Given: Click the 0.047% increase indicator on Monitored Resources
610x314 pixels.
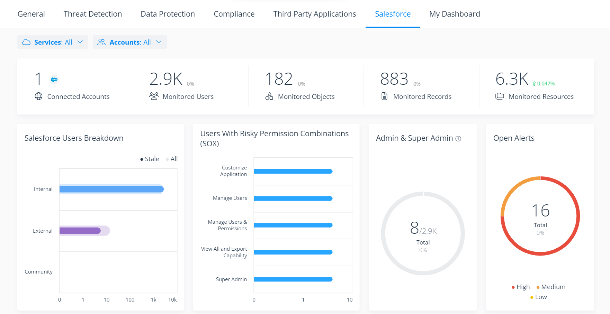Looking at the screenshot, I should pyautogui.click(x=544, y=84).
